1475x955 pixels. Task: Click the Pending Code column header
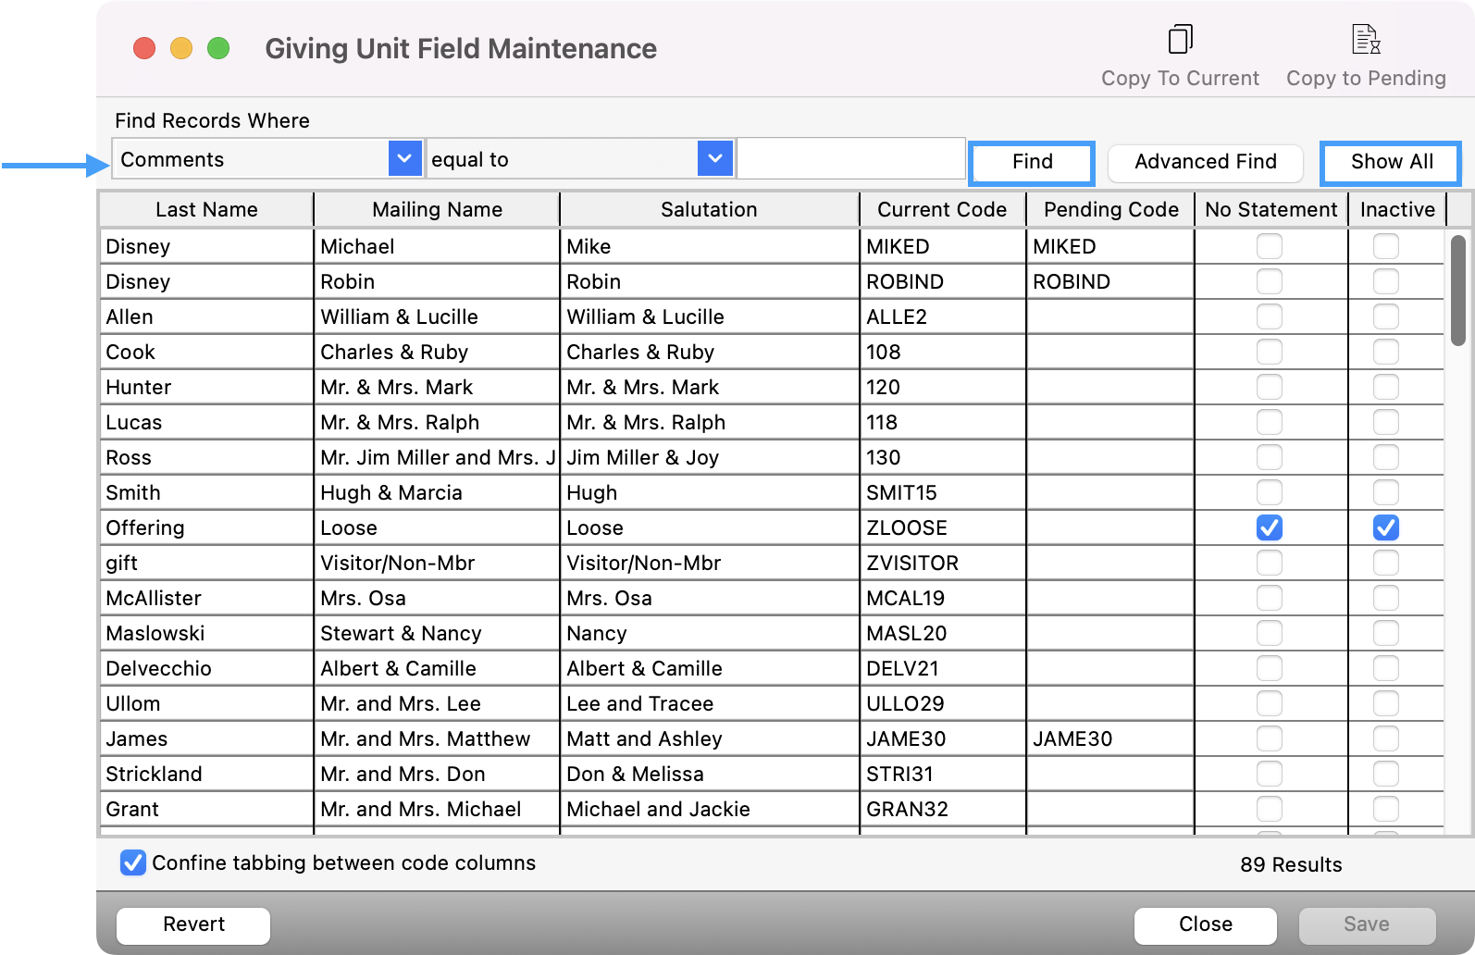[1110, 210]
